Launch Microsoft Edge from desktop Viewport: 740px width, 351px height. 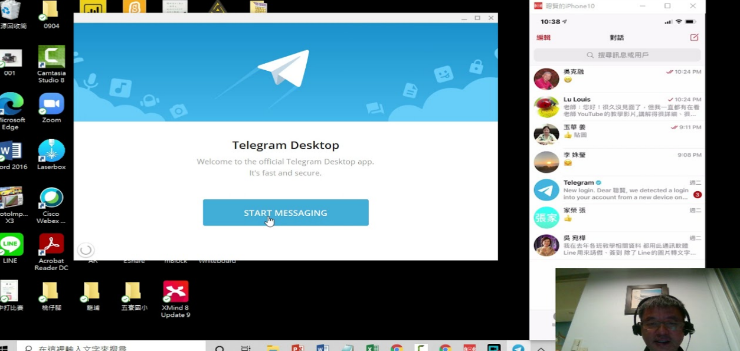[x=10, y=111]
